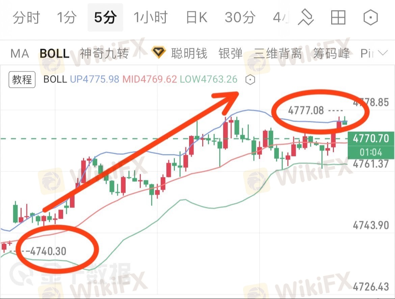This screenshot has height=299, width=395.
Task: Enable the 神奇九转 indicator
Action: (104, 53)
